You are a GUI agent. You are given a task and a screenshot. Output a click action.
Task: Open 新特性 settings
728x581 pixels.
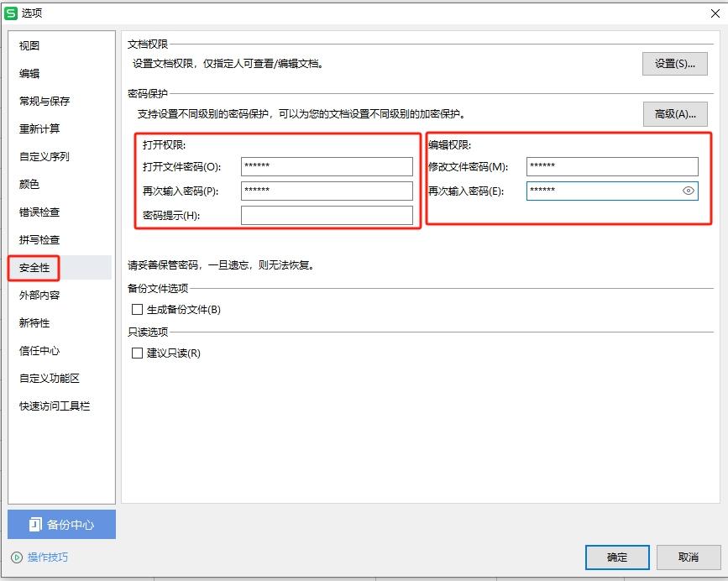[x=34, y=322]
